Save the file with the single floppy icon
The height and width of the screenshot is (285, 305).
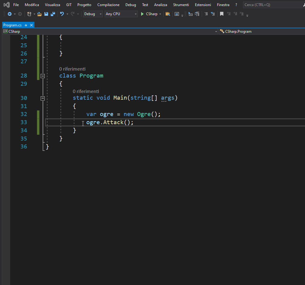tap(46, 14)
